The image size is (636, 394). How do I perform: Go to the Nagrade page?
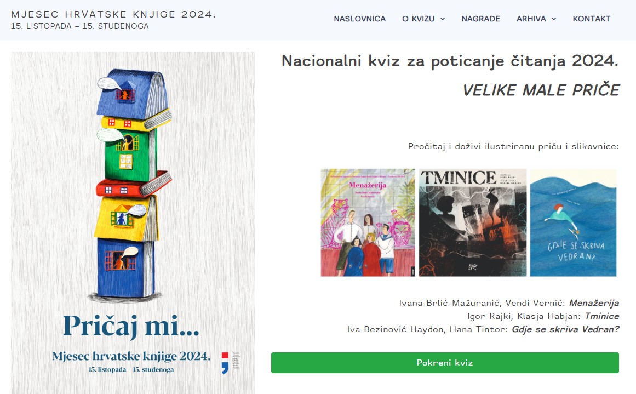480,19
